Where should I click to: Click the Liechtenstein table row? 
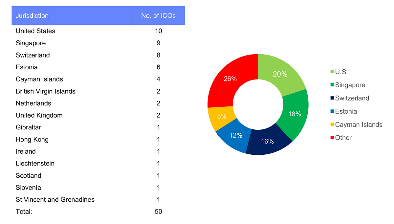coord(35,164)
